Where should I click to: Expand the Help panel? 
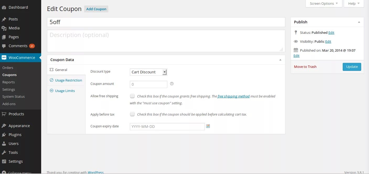(x=354, y=3)
